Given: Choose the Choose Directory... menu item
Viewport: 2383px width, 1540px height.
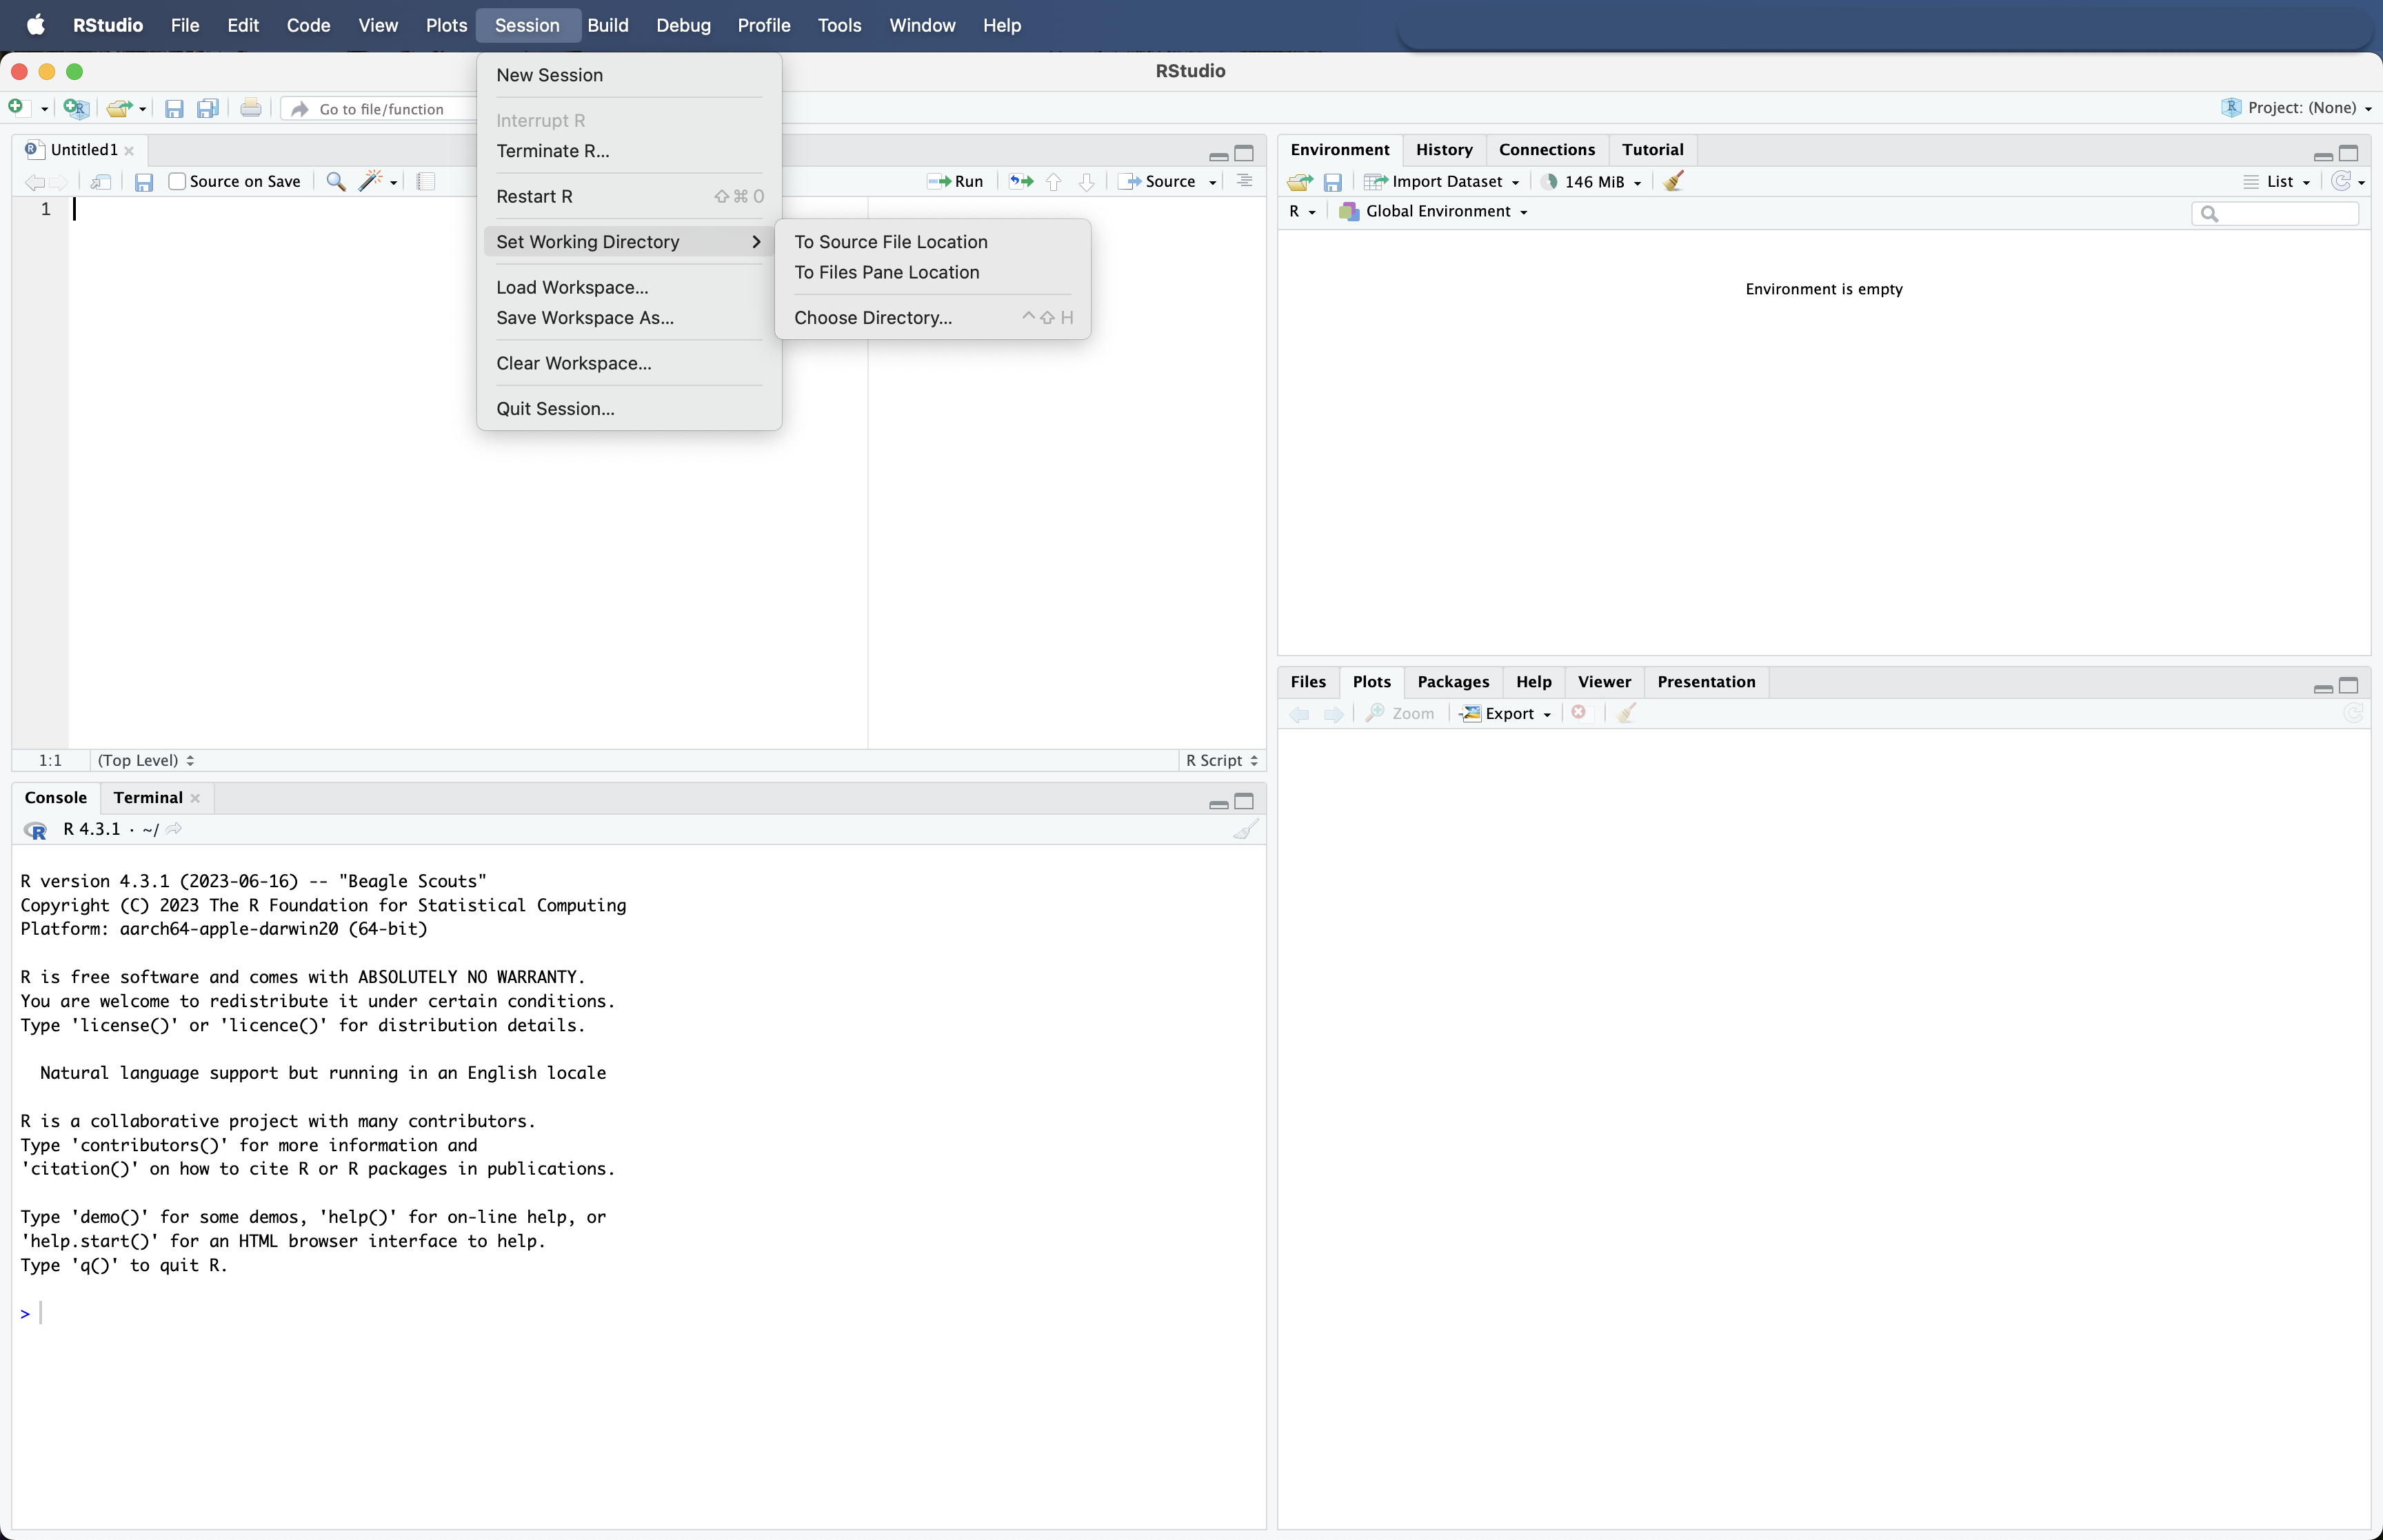Looking at the screenshot, I should click(932, 318).
